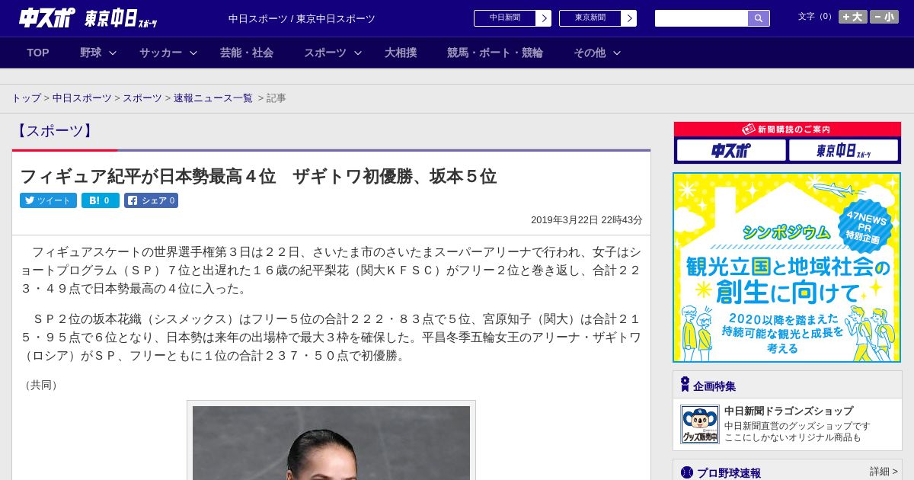Click article photo of skater
This screenshot has width=914, height=480.
click(331, 443)
